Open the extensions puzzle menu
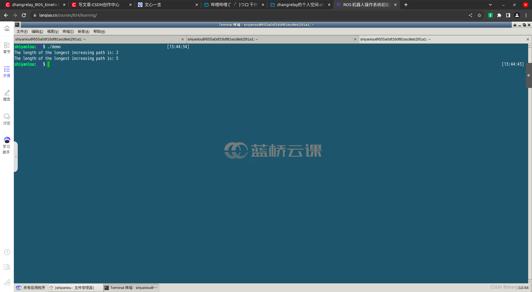Viewport: 532px width, 292px height. 499,15
